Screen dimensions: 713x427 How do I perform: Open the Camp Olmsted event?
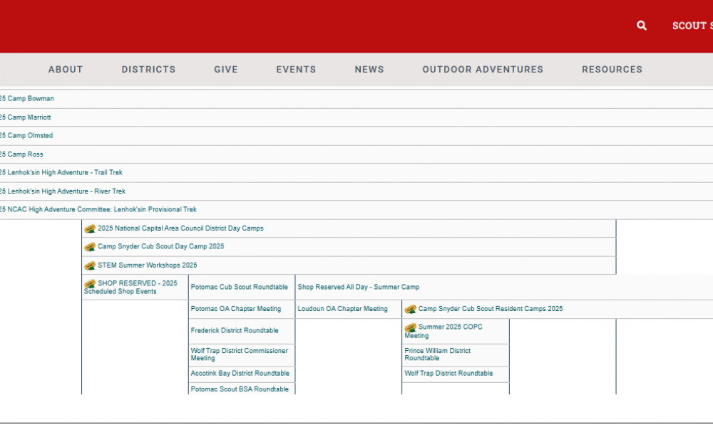pyautogui.click(x=26, y=135)
